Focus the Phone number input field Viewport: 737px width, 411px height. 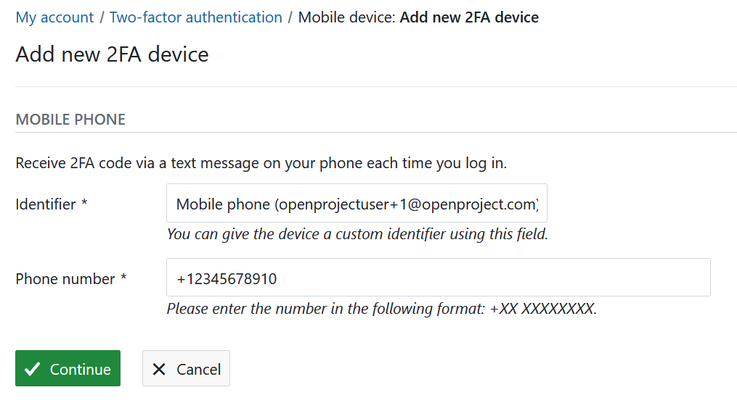pyautogui.click(x=438, y=278)
